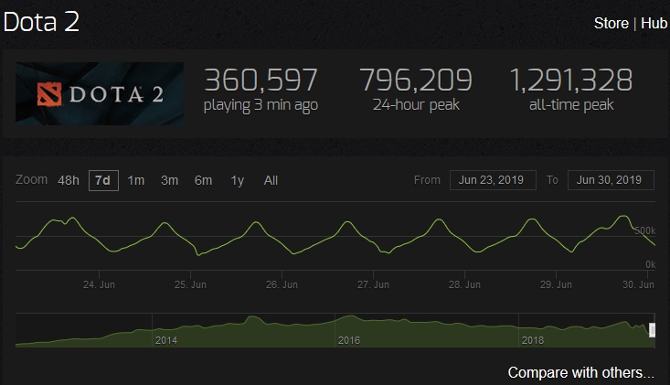Click the 0k axis label
Viewport: 670px width, 385px height.
point(650,264)
